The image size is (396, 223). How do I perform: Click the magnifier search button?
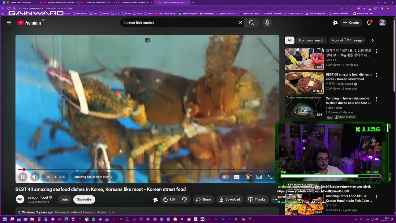[252, 23]
